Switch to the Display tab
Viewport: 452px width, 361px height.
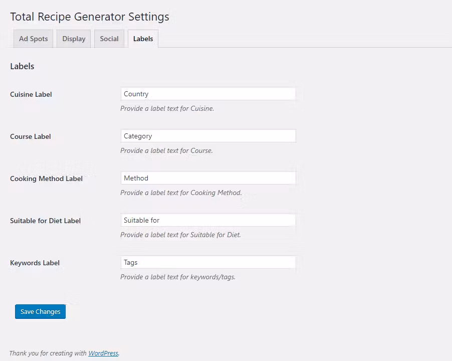[x=74, y=39]
